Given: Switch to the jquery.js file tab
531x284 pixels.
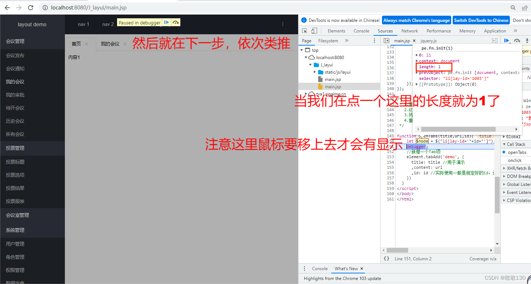Looking at the screenshot, I should 429,41.
